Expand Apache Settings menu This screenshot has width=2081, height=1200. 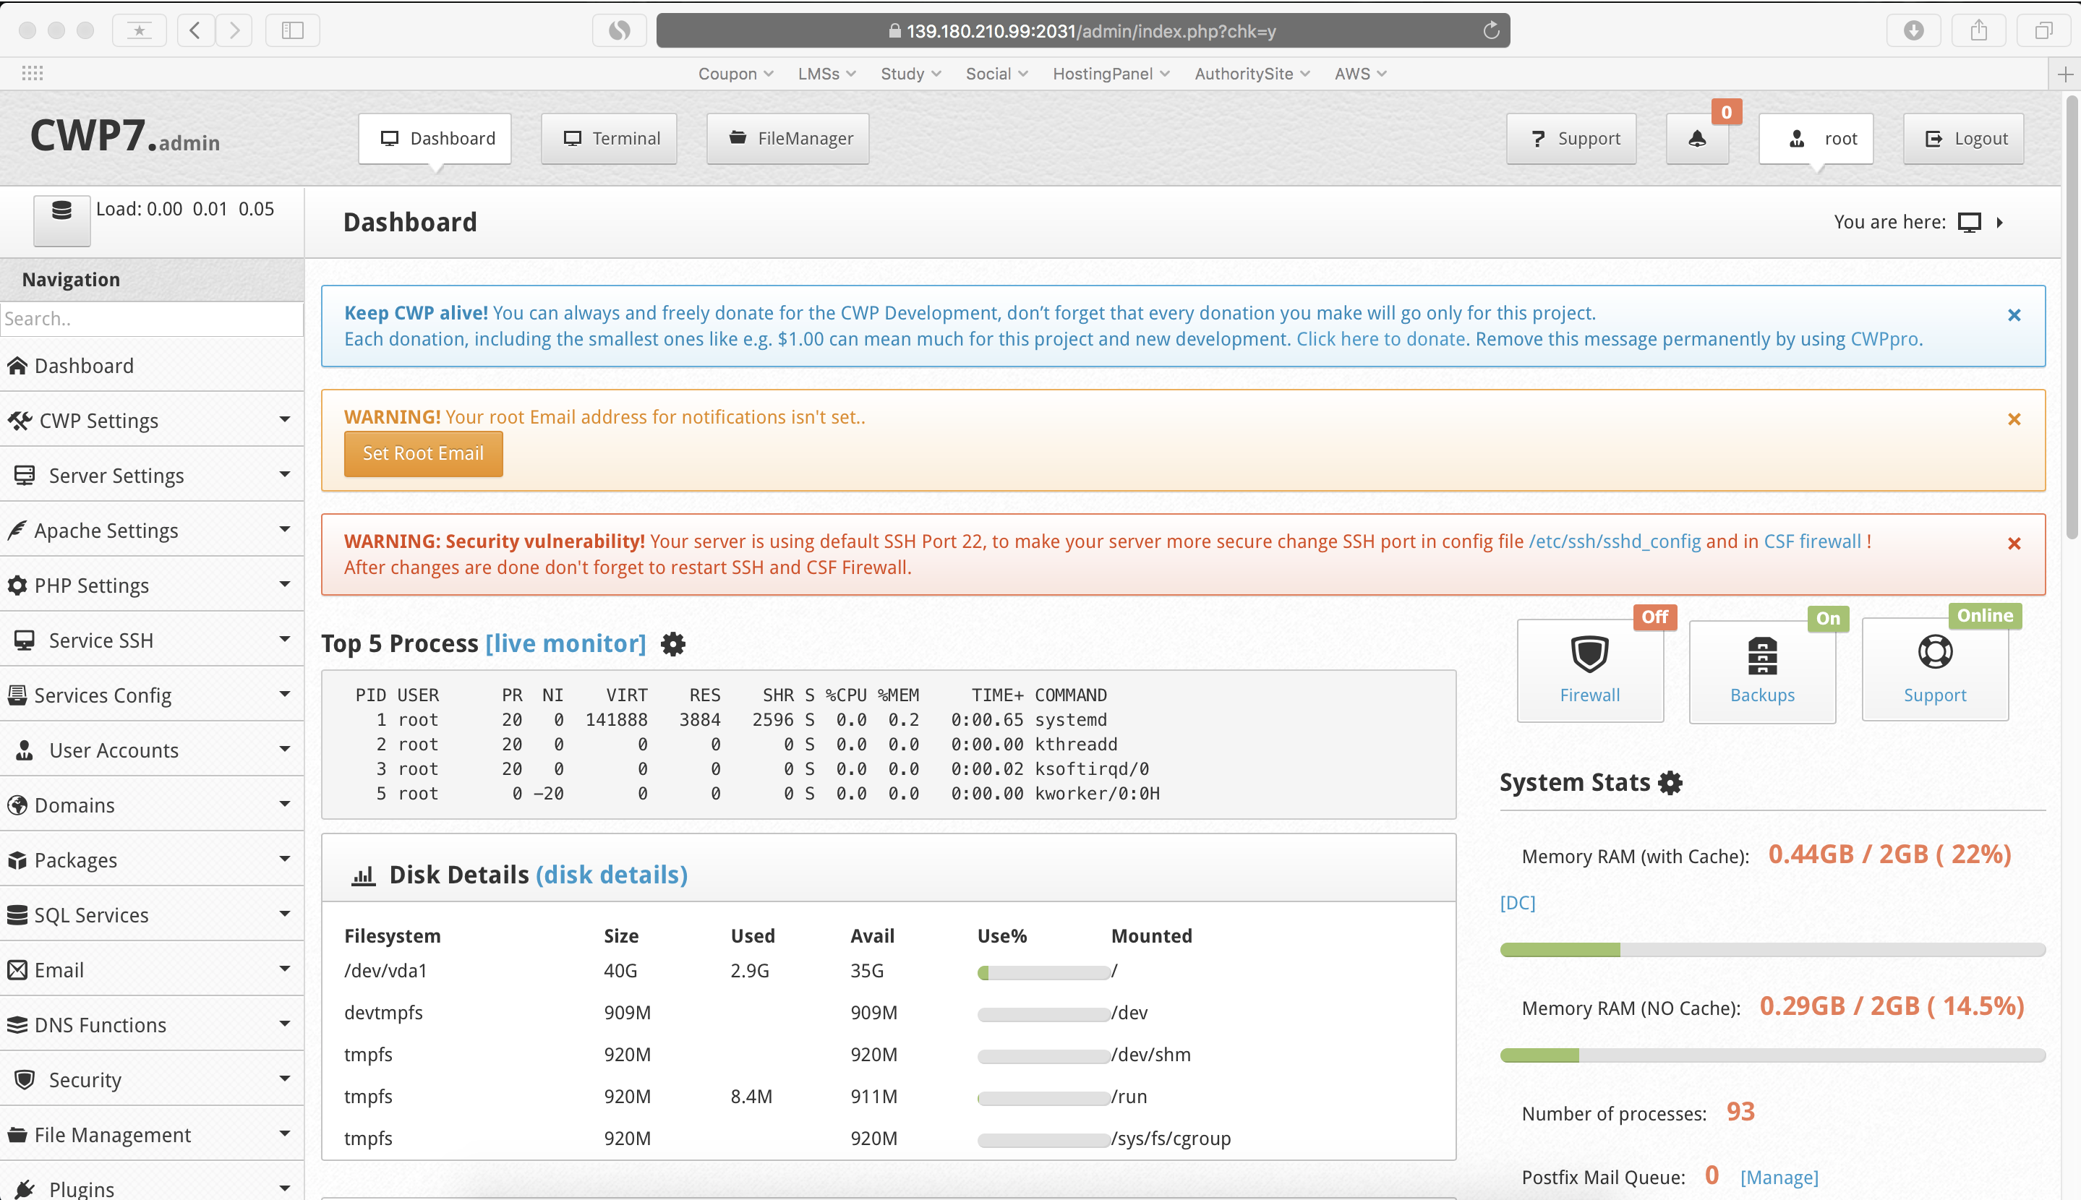[x=152, y=531]
